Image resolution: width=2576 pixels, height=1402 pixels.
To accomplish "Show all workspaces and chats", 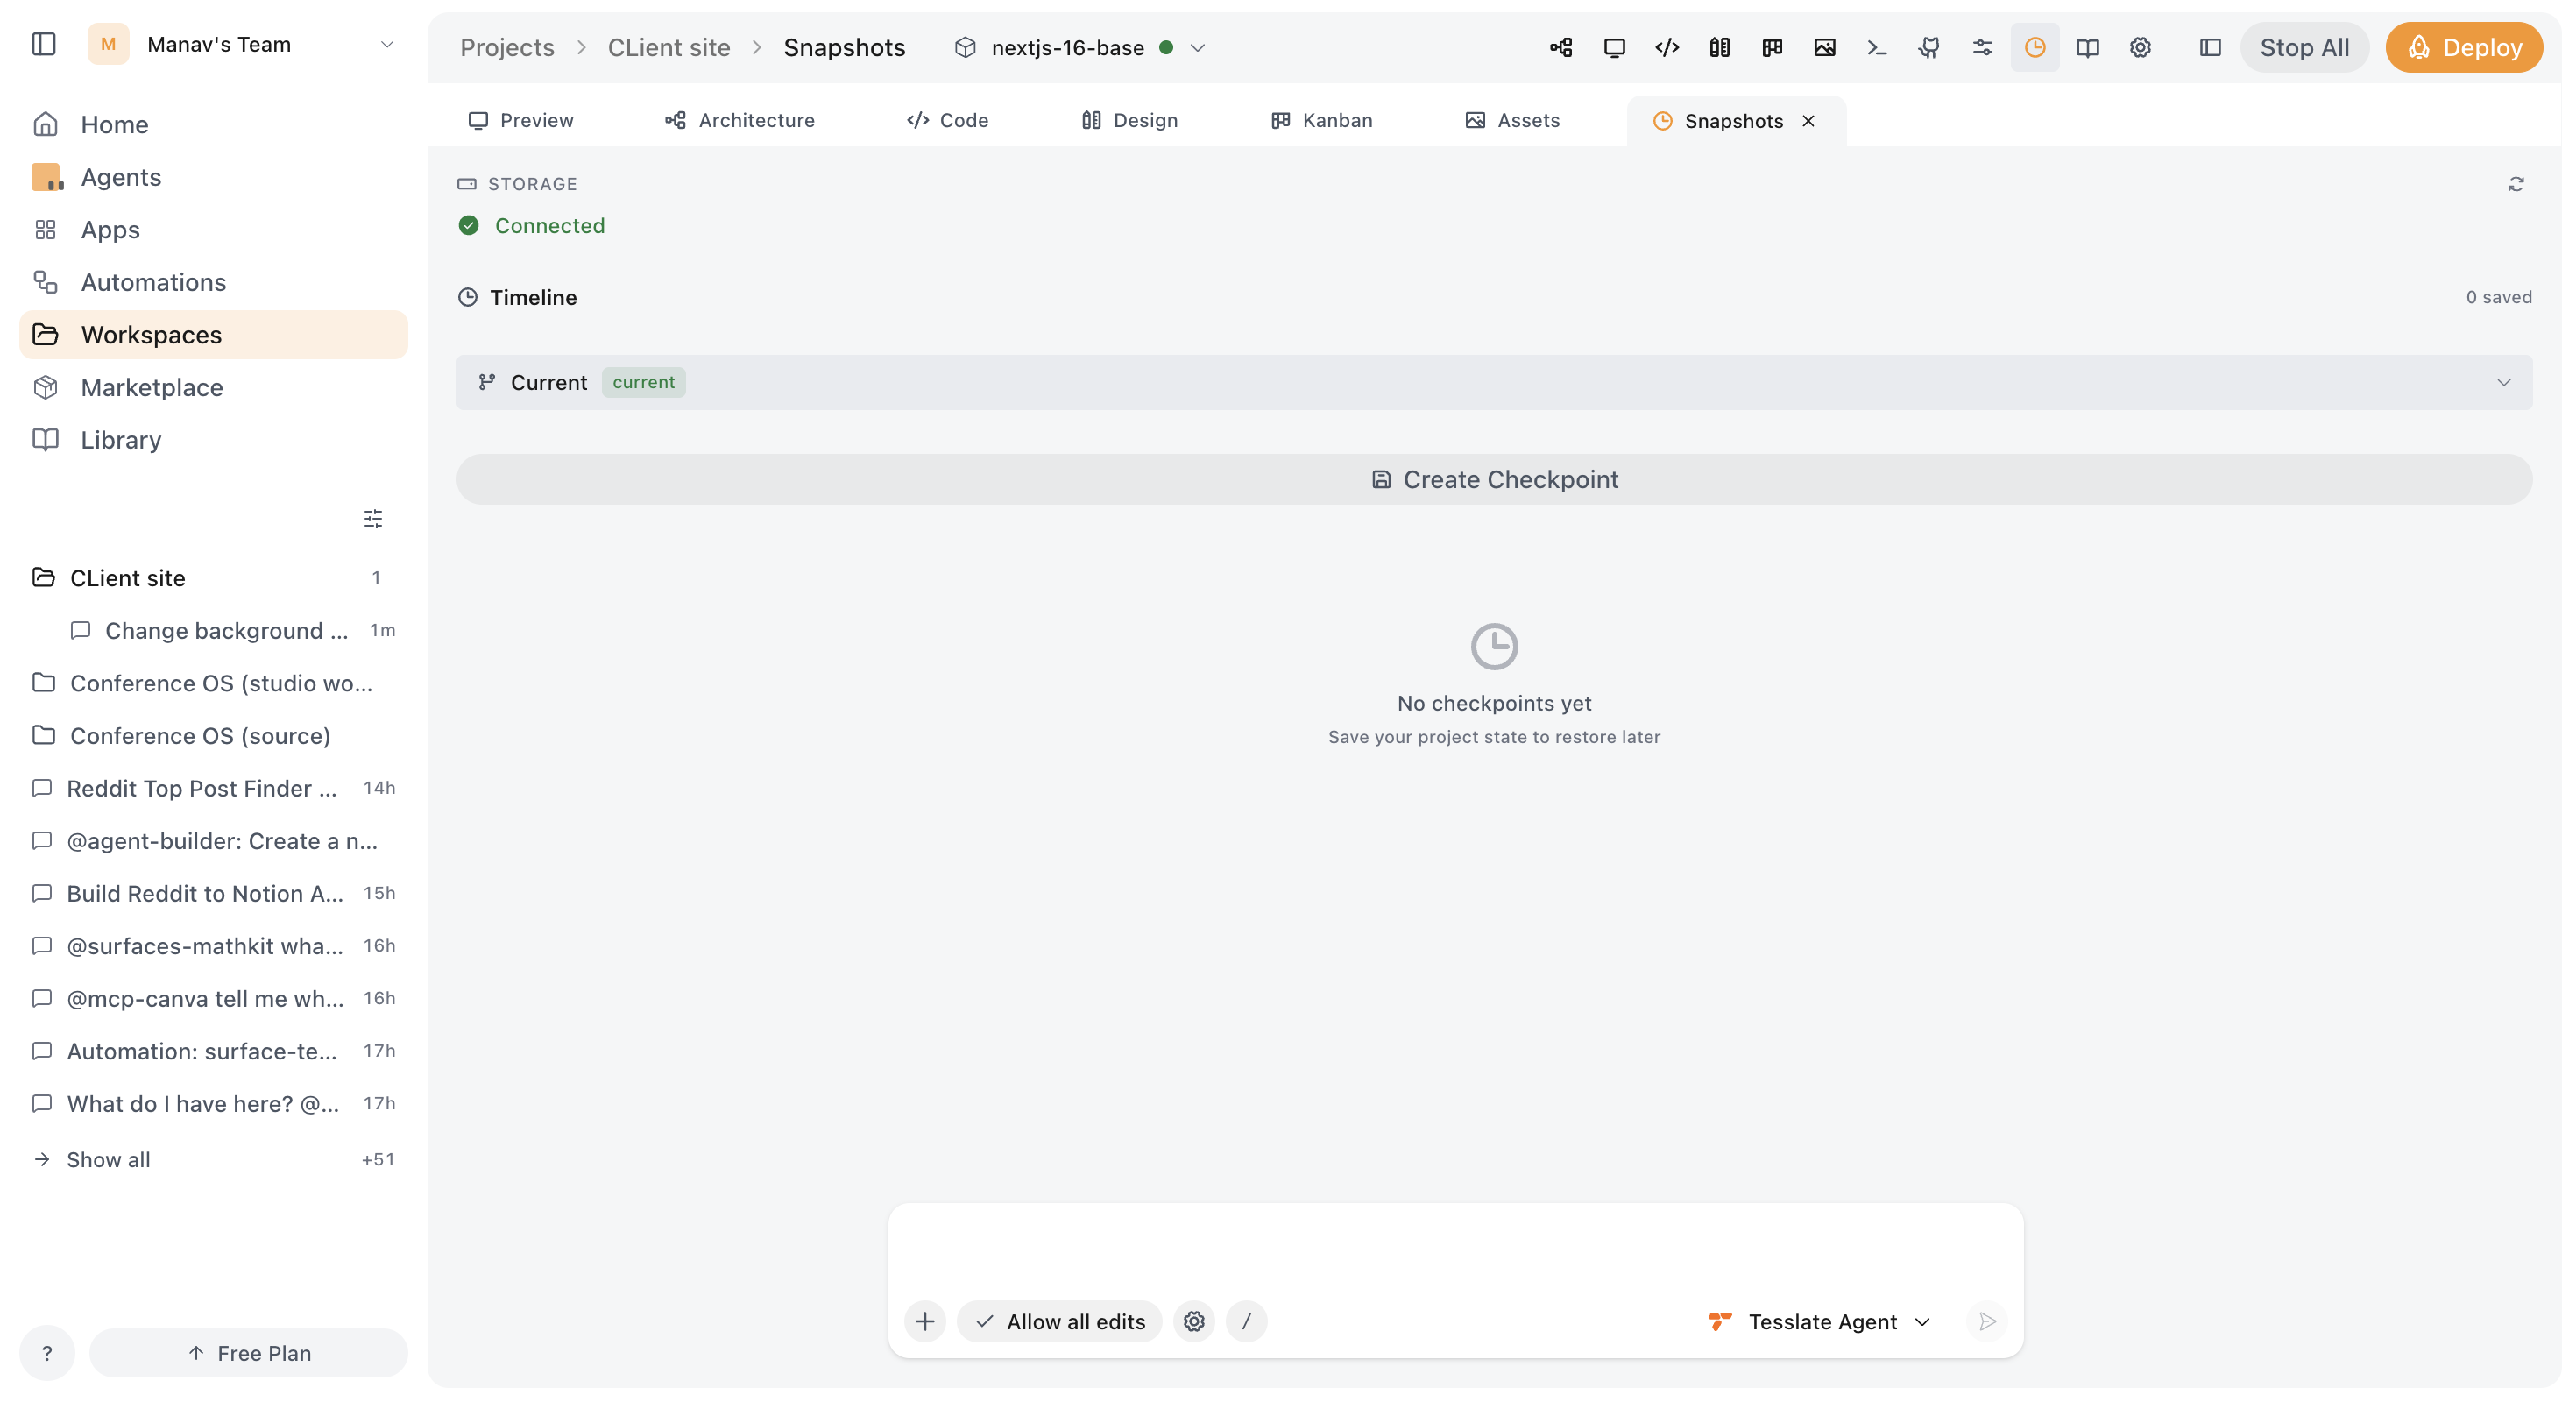I will [213, 1159].
